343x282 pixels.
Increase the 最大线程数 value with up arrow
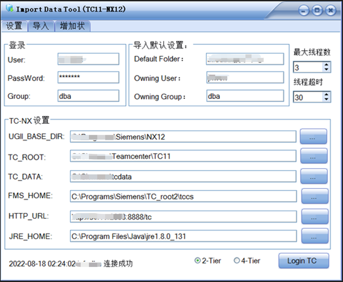click(326, 64)
